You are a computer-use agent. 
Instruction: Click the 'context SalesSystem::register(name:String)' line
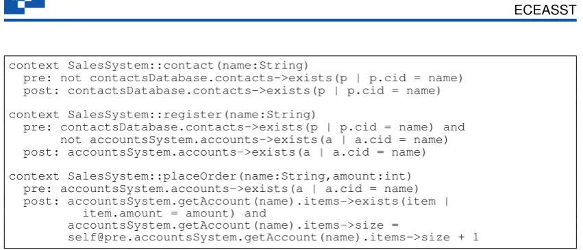pos(162,115)
